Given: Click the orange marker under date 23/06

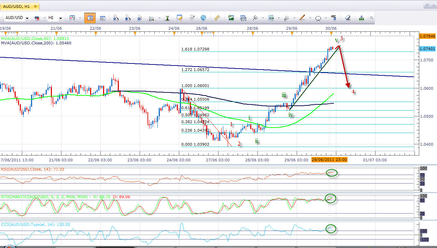Looking at the screenshot, I should click(x=135, y=33).
